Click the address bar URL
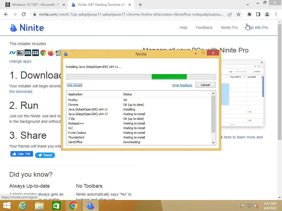The height and width of the screenshot is (211, 282). pyautogui.click(x=131, y=14)
